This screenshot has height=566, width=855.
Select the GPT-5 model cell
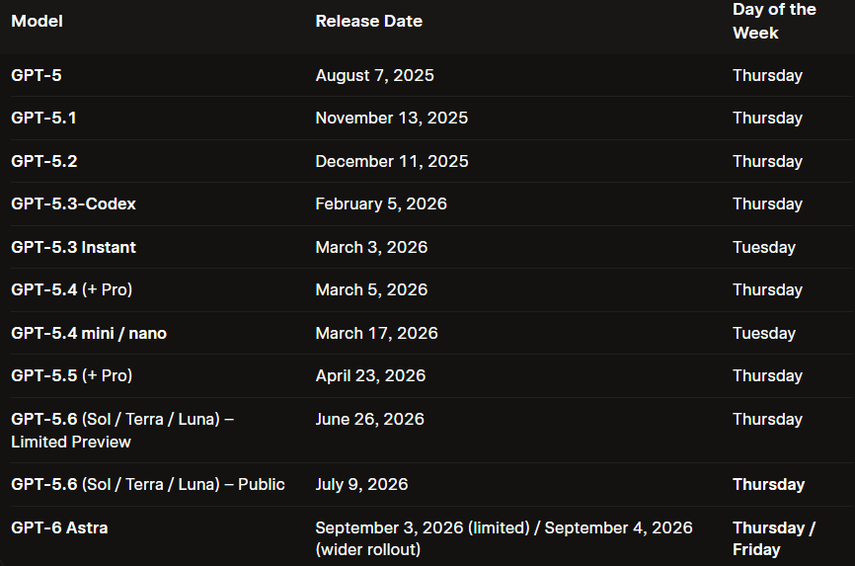(36, 75)
